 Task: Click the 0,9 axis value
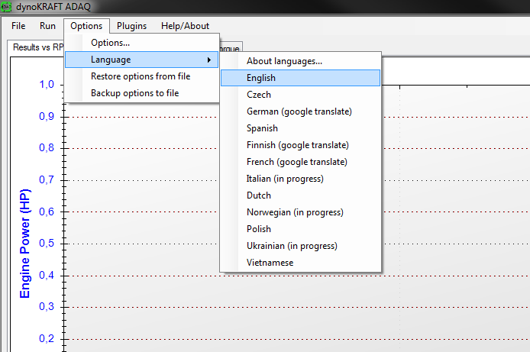point(47,116)
